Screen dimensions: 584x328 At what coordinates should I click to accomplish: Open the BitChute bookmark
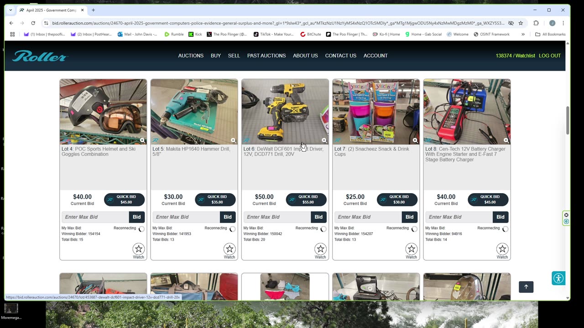[x=310, y=34]
